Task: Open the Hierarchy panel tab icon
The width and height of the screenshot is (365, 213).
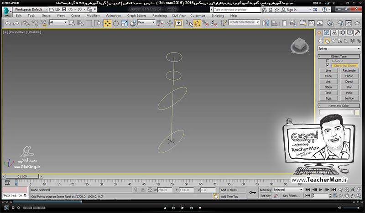Action: (334, 33)
